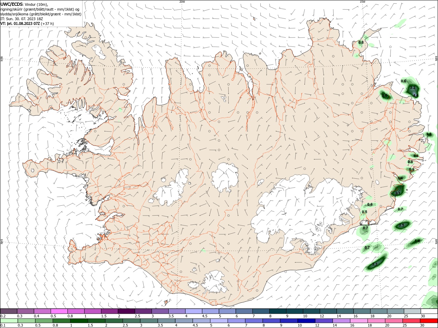438x328 pixels.
Task: Pick the pale green 0.1 rain legend swatch
Action: [9, 321]
